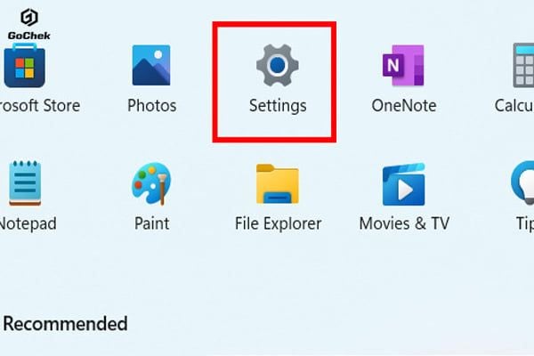
Task: Click the GoChek logo watermark
Action: [29, 24]
